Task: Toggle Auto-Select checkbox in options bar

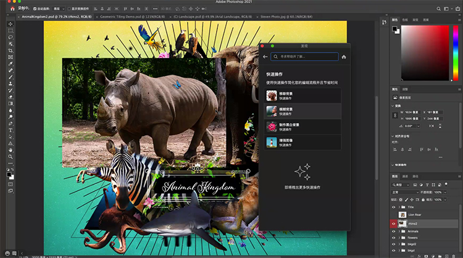Action: 35,9
